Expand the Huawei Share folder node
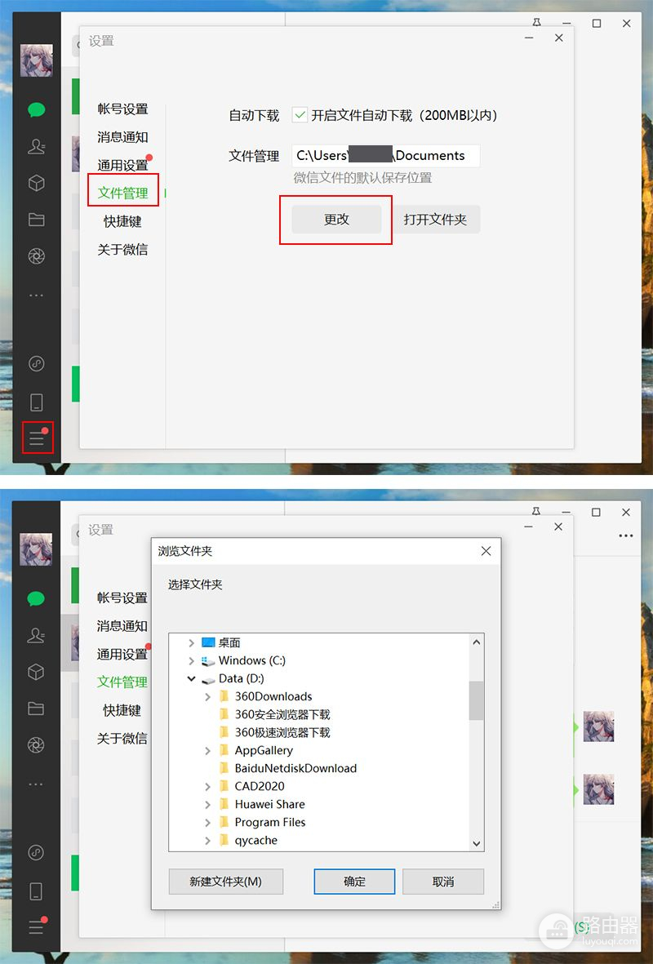Image resolution: width=653 pixels, height=964 pixels. point(208,804)
